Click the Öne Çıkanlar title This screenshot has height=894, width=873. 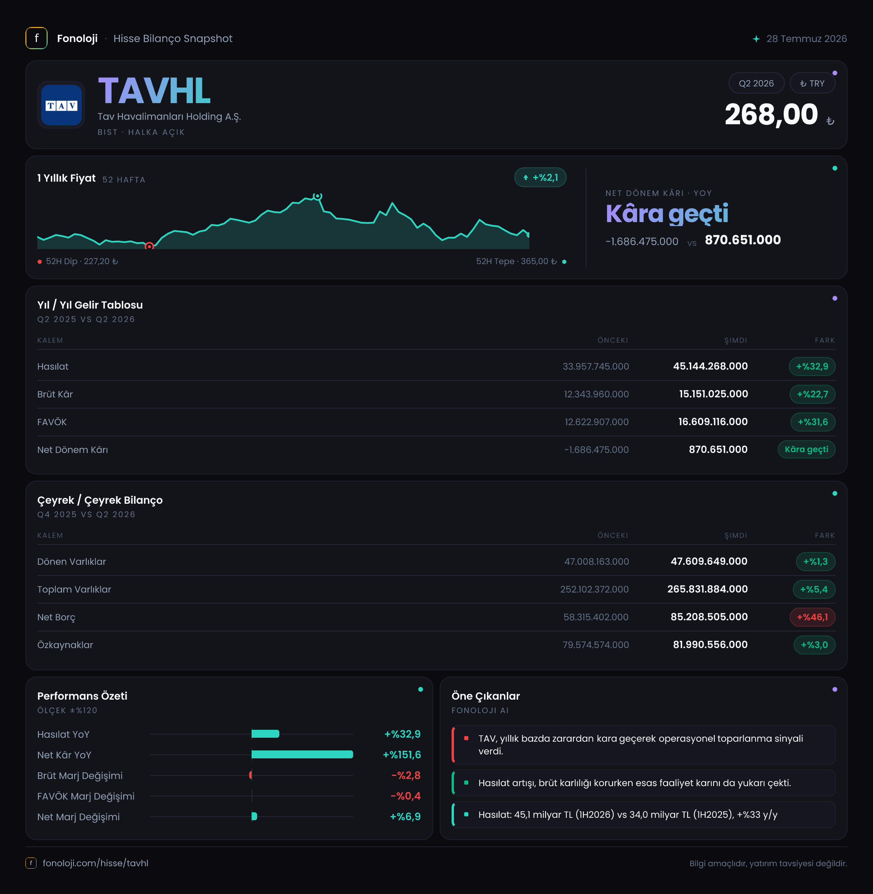click(486, 696)
